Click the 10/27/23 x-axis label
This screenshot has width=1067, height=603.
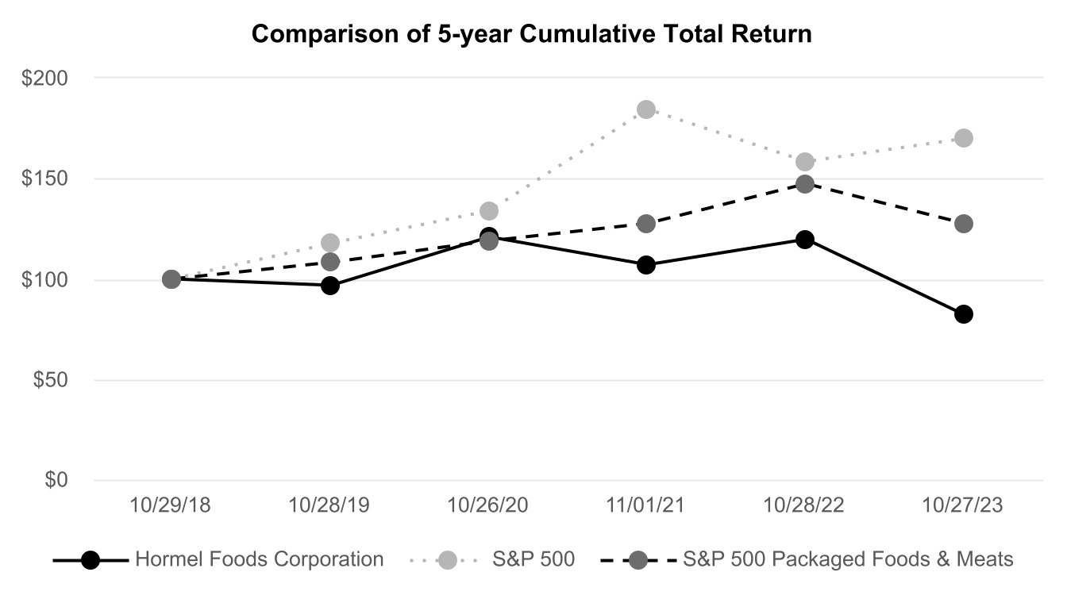click(963, 505)
